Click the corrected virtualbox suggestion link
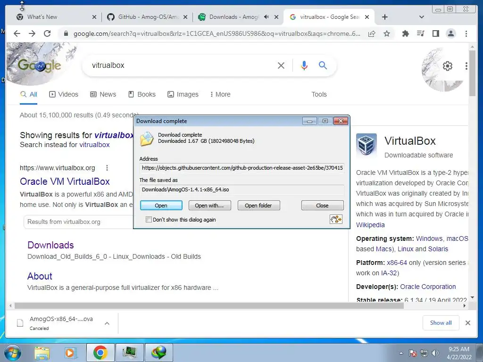The width and height of the screenshot is (483, 362). tap(114, 135)
